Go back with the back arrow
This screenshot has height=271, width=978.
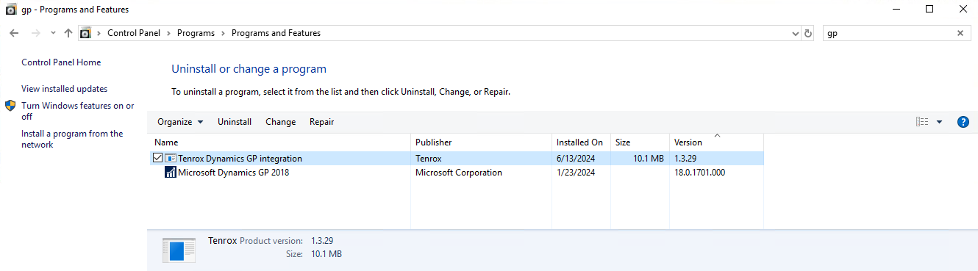[x=14, y=33]
